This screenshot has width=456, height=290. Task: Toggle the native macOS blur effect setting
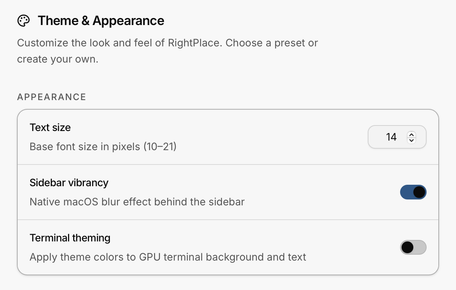tap(413, 192)
